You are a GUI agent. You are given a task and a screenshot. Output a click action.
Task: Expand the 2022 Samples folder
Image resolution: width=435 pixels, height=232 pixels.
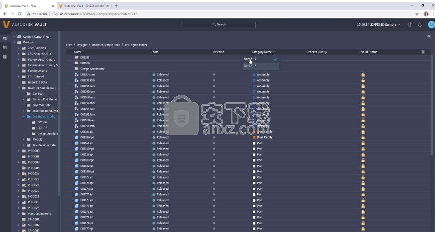[x=19, y=48]
